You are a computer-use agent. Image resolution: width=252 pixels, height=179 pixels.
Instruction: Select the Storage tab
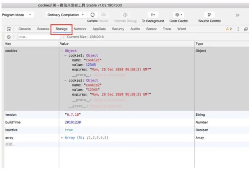(61, 29)
